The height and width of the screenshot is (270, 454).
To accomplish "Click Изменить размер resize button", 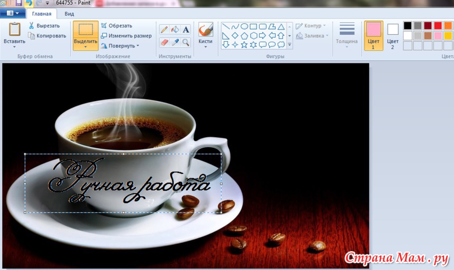I will pyautogui.click(x=126, y=36).
